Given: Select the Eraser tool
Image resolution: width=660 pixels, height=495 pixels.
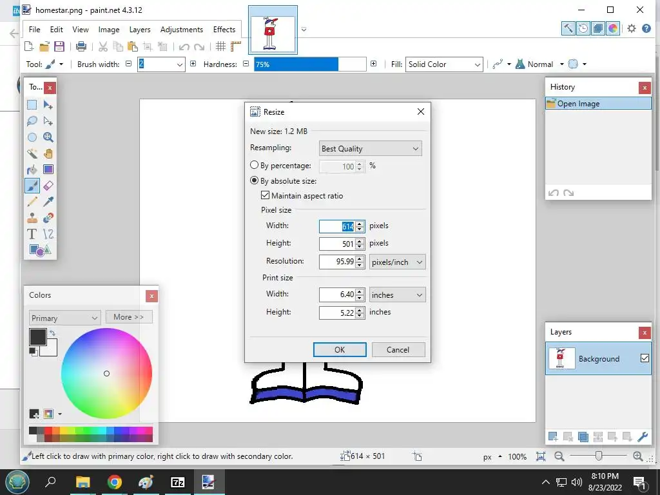Looking at the screenshot, I should tap(48, 186).
